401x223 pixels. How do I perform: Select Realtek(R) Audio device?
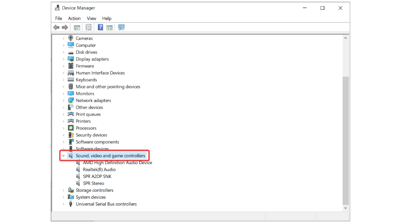tap(99, 169)
